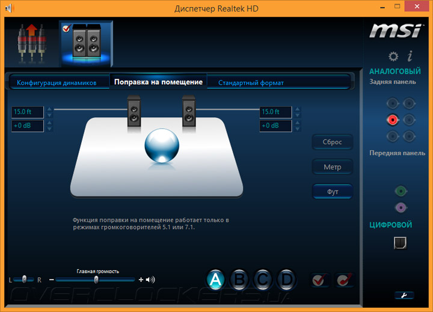The image size is (433, 312).
Task: Decrease the right speaker distance 15.0 ft
Action: click(x=298, y=115)
